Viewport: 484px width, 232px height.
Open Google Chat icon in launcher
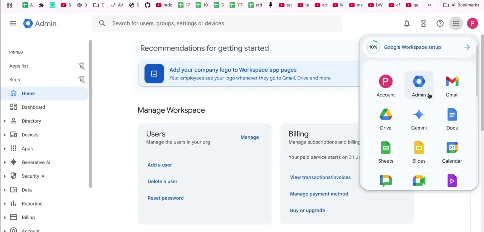[386, 181]
